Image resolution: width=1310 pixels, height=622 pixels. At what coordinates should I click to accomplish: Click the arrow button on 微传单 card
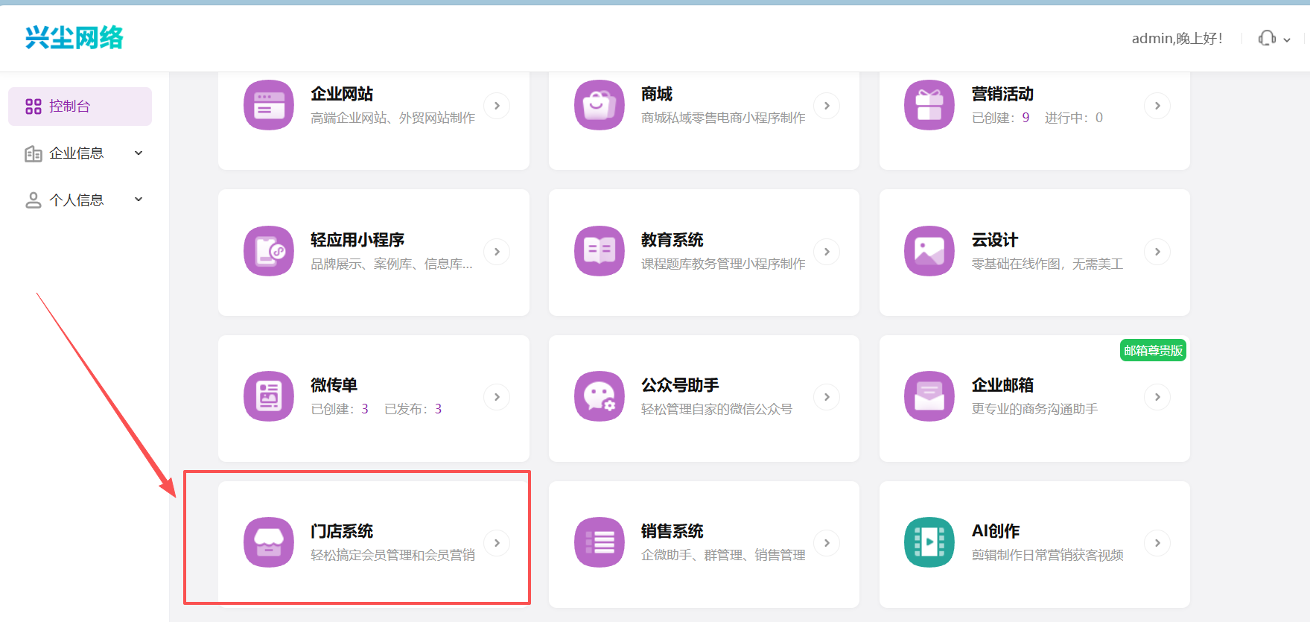pos(497,397)
